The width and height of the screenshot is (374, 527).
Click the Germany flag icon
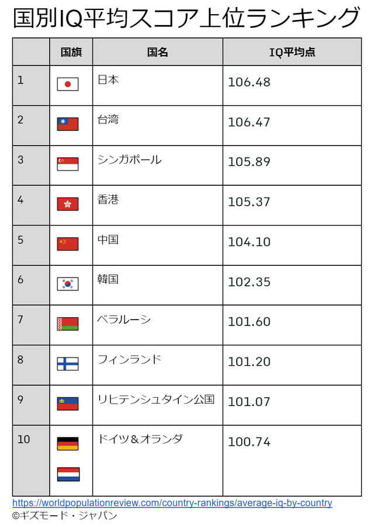(x=67, y=443)
